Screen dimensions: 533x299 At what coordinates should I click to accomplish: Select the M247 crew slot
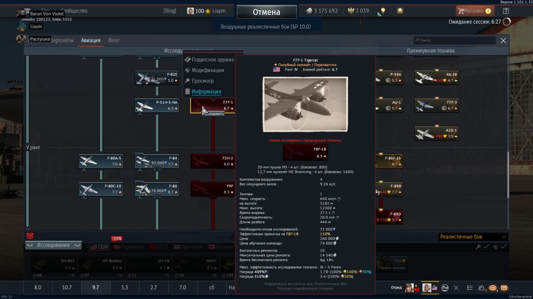[x=196, y=267]
